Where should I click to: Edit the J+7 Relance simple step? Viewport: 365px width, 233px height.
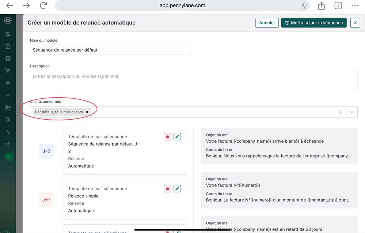pos(177,188)
